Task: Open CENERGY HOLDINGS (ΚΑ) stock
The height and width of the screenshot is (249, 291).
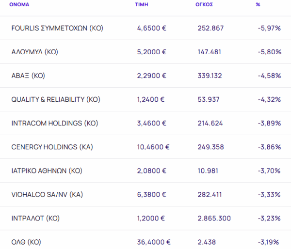Action: [x=52, y=147]
